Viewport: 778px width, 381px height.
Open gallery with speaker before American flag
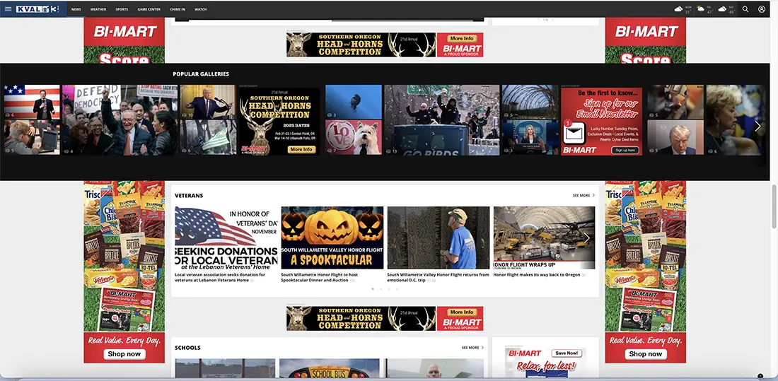tap(32, 102)
